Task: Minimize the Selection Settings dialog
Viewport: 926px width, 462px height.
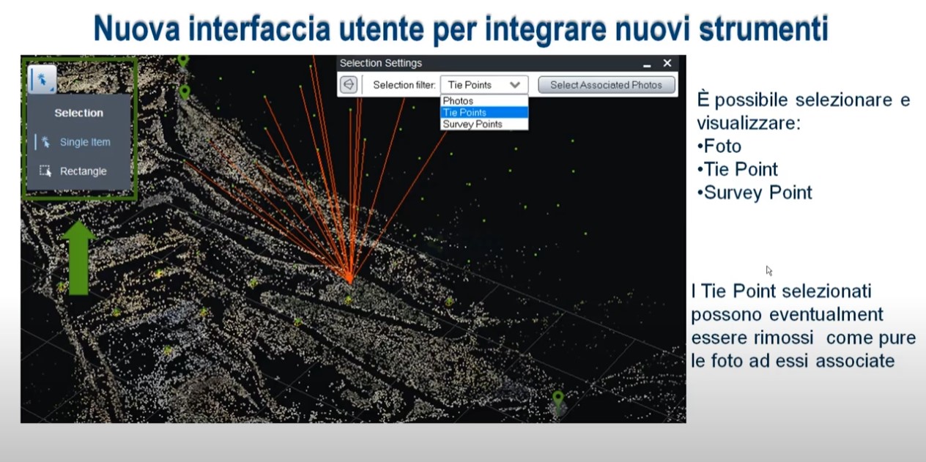Action: coord(647,64)
